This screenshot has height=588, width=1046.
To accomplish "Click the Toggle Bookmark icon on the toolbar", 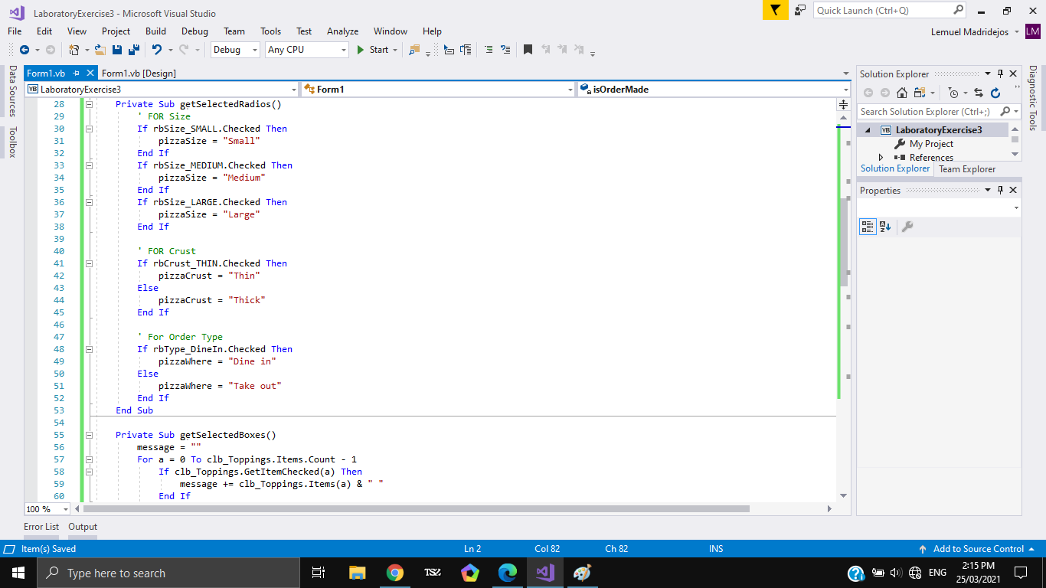I will click(528, 49).
